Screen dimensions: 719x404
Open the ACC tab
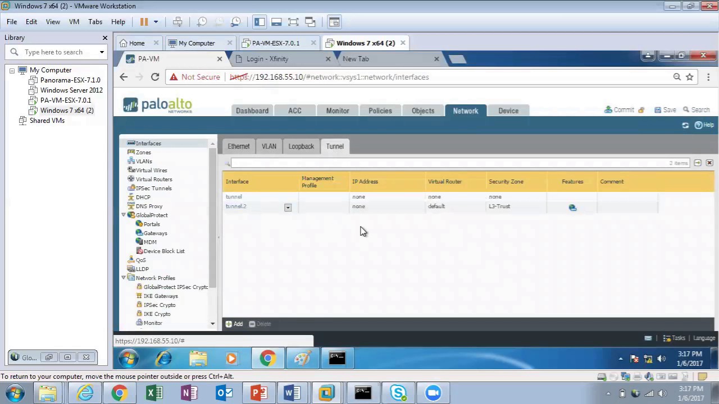click(295, 111)
